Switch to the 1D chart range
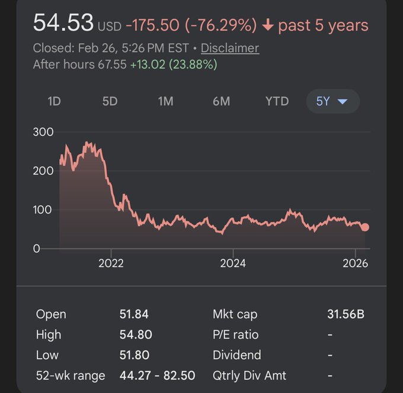Viewport: 403px width, 393px height. coord(54,101)
